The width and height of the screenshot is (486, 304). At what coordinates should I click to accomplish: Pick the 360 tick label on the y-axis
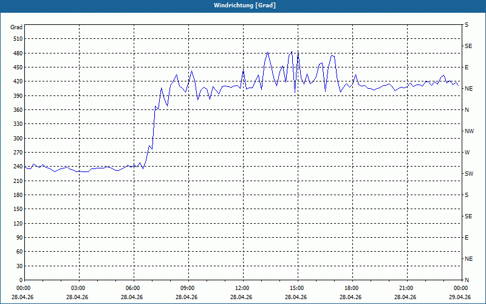click(x=18, y=110)
